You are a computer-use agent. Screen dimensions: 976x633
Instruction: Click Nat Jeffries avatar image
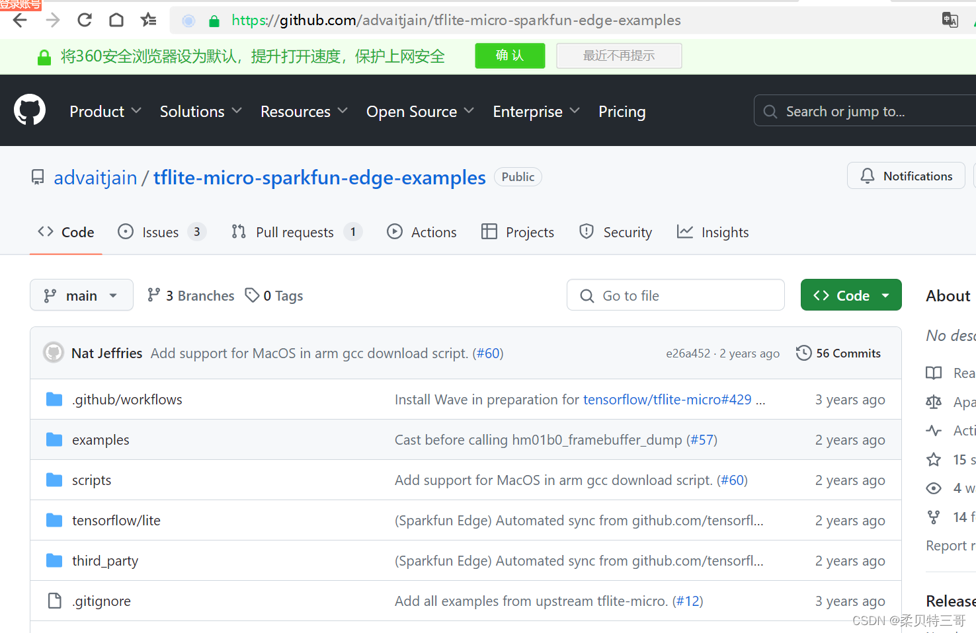coord(54,352)
